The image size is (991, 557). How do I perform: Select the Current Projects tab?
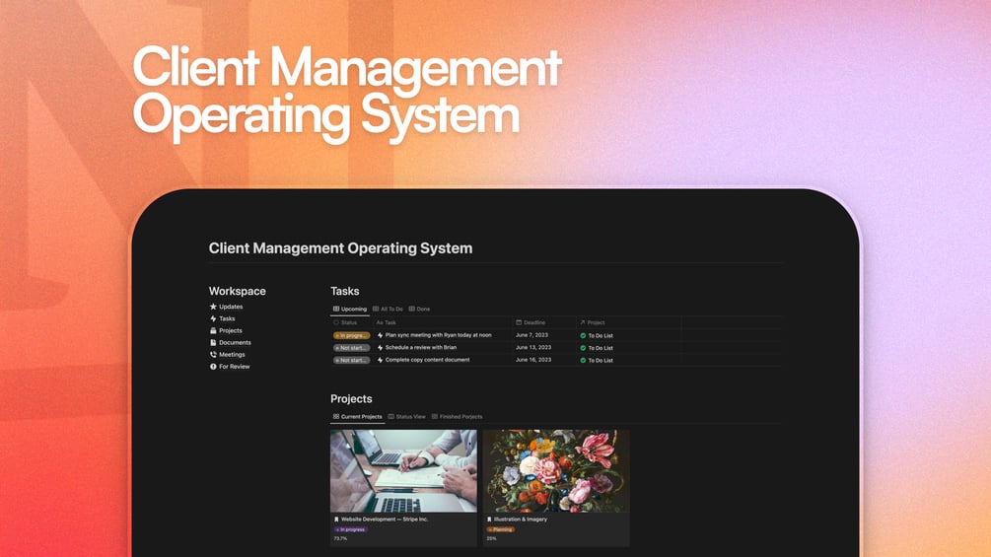358,417
